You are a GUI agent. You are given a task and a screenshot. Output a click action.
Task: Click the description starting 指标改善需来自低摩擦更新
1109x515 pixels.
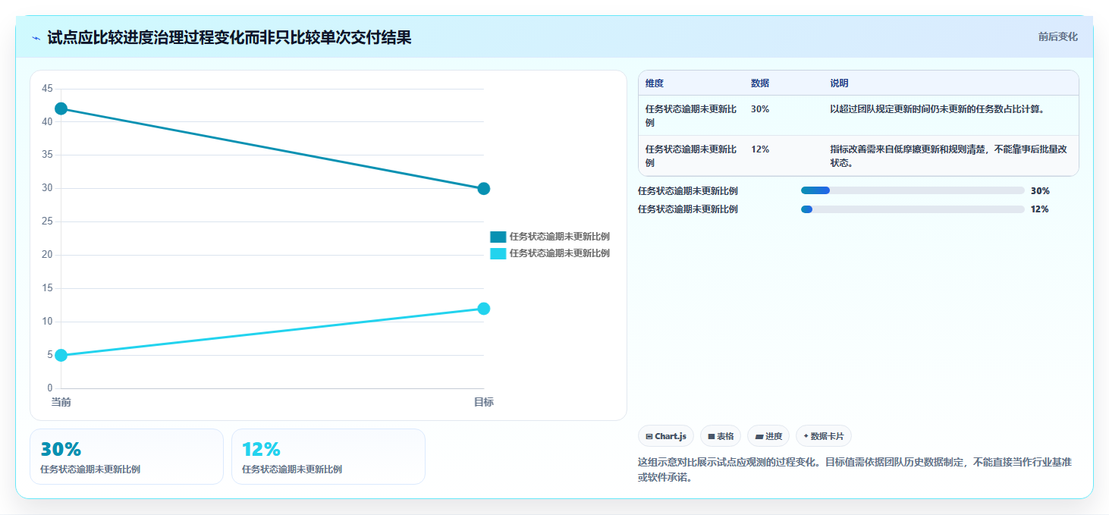click(x=949, y=155)
